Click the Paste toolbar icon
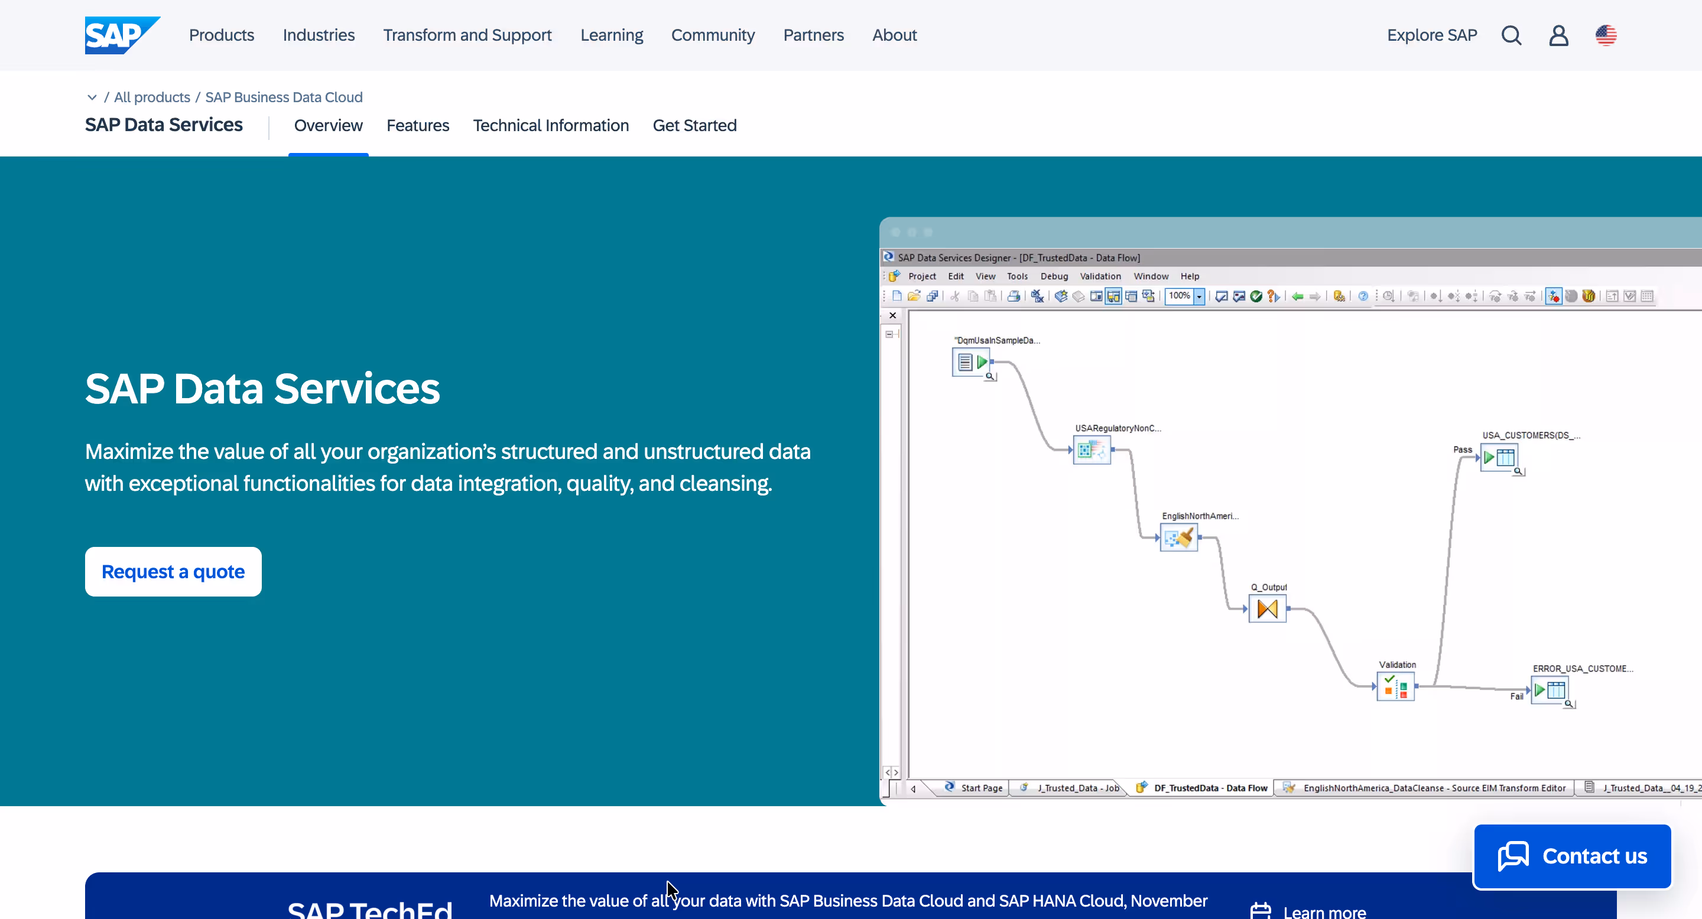 990,296
